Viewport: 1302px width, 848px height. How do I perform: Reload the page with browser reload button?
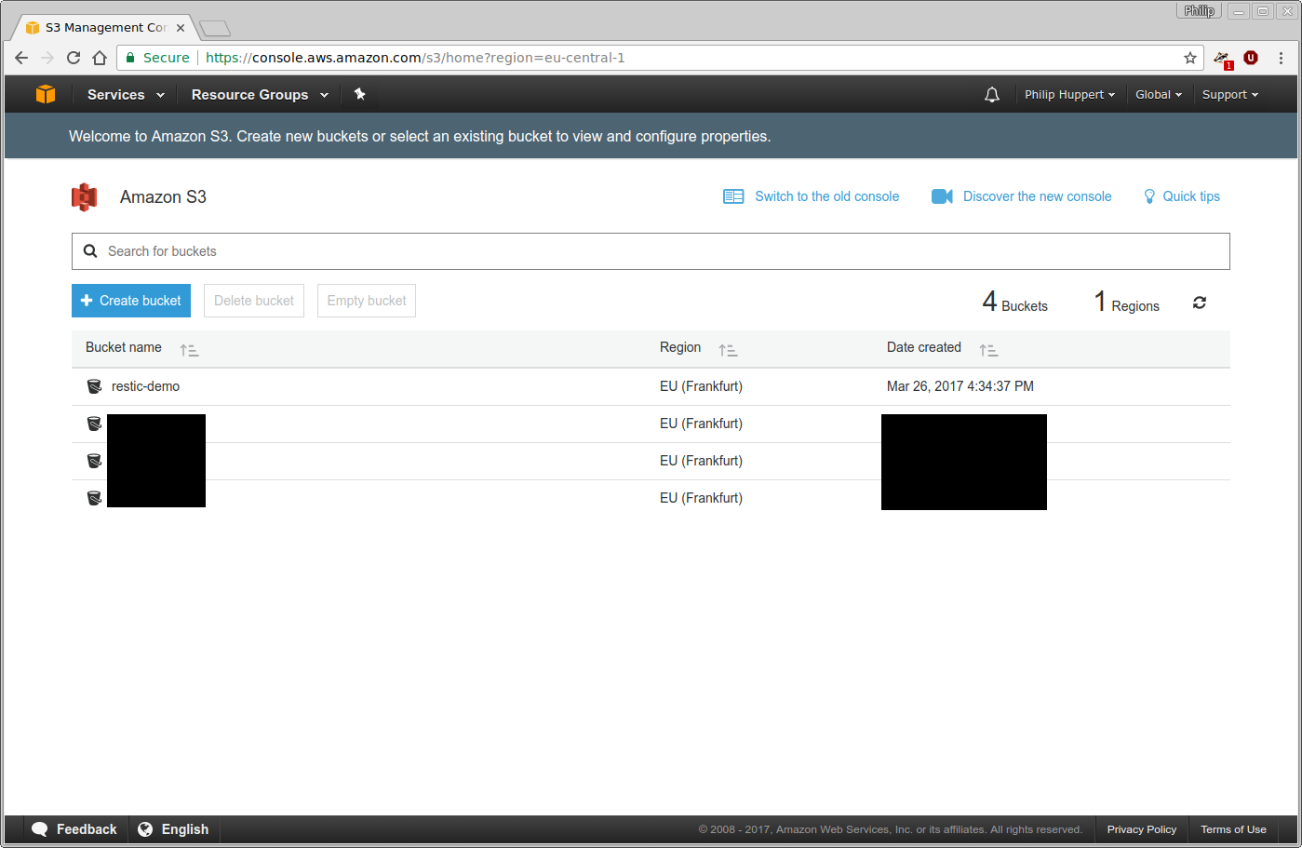tap(74, 58)
